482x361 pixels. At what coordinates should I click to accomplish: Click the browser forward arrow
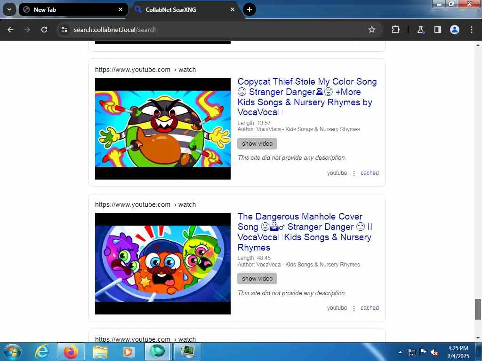(x=27, y=30)
